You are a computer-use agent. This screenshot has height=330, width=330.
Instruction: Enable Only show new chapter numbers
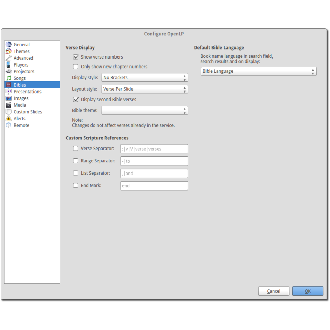pos(76,67)
